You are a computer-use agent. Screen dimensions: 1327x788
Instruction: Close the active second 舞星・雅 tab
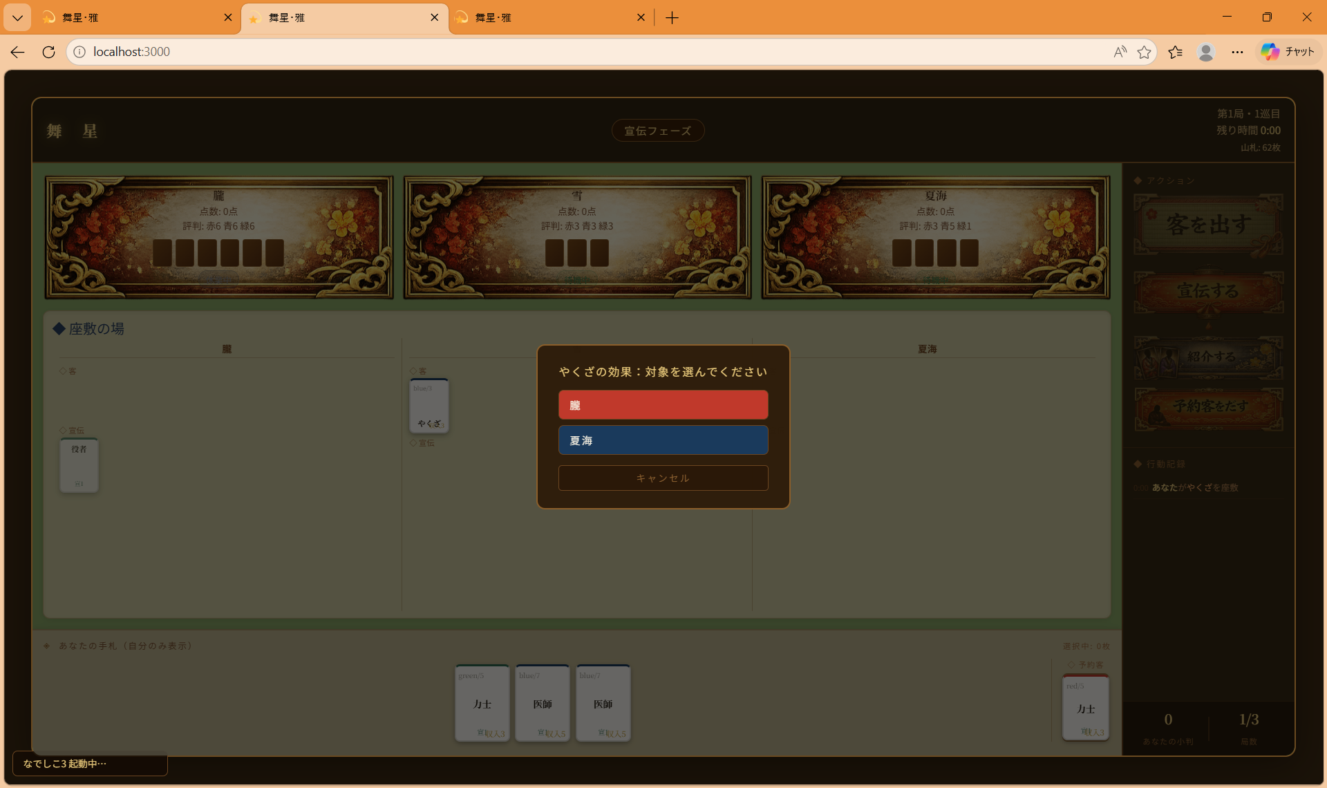coord(434,18)
